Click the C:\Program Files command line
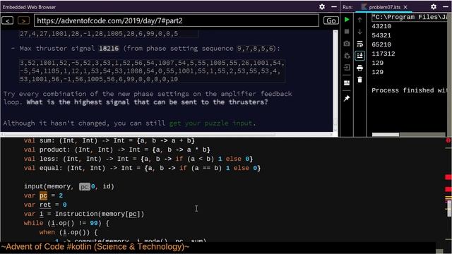This screenshot has width=452, height=254. point(410,17)
